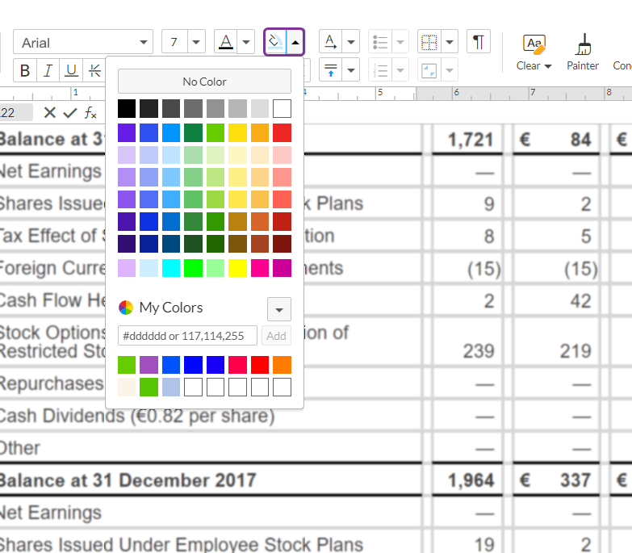
Task: Toggle italic formatting
Action: (x=48, y=70)
